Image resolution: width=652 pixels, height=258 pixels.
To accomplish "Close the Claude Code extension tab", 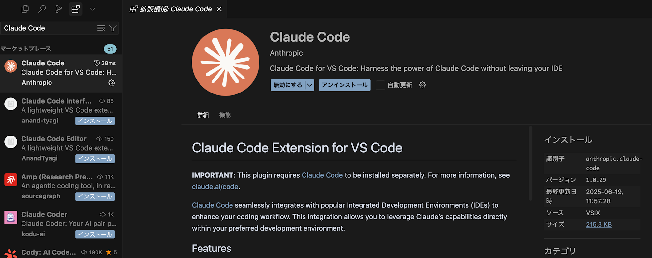I will point(219,9).
